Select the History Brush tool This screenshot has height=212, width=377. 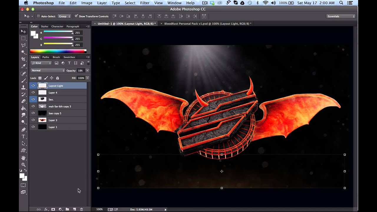pos(24,95)
